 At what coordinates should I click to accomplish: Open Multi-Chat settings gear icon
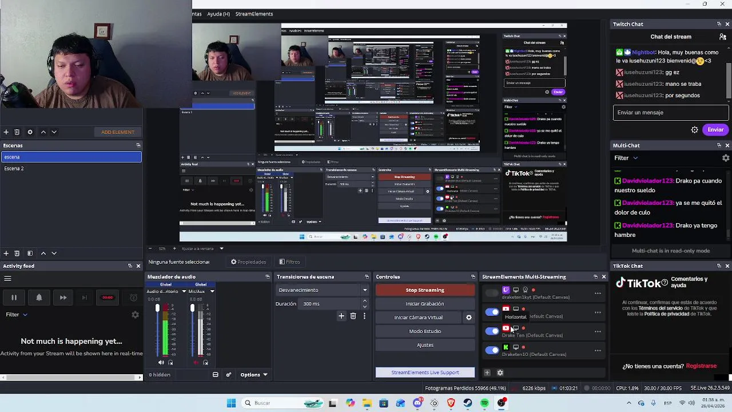[726, 158]
